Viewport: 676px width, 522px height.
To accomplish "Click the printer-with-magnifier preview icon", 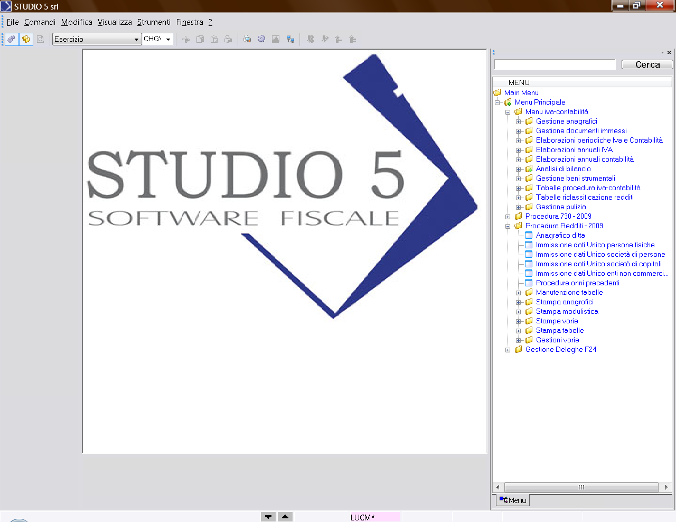I will point(247,39).
